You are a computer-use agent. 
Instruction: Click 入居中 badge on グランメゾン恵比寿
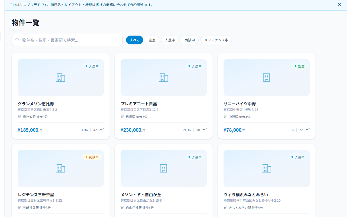(92, 66)
